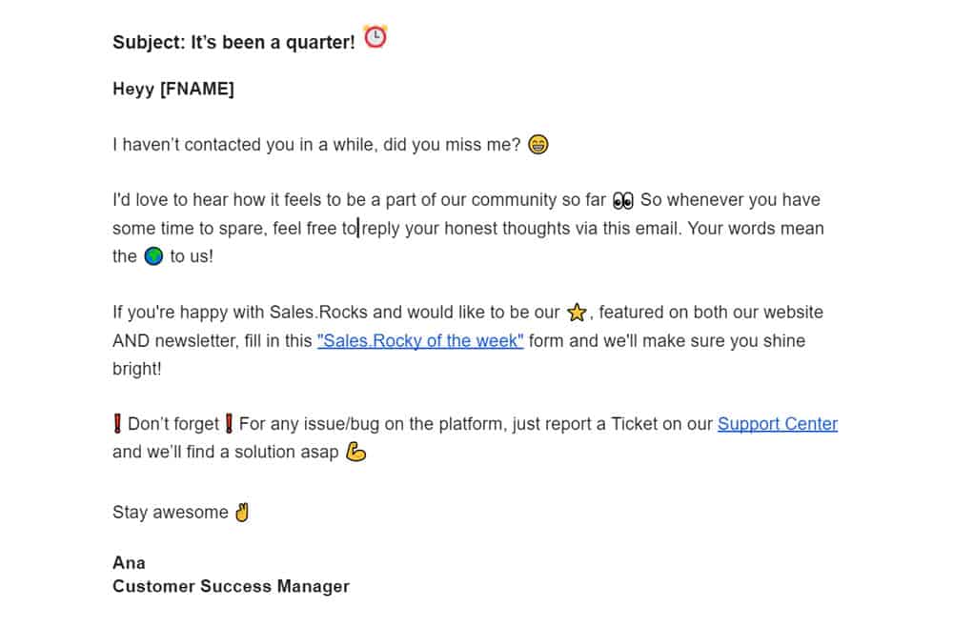The image size is (953, 628).
Task: Click the word 'reply' near text cursor
Action: [x=381, y=229]
